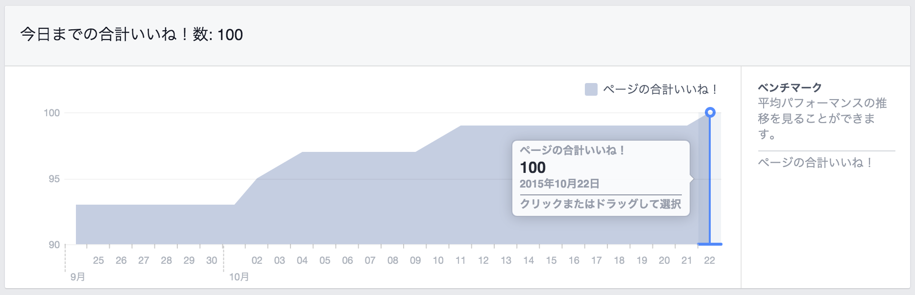Screen dimensions: 915x295
Task: Click the y-axis value 95
Action: coord(54,179)
